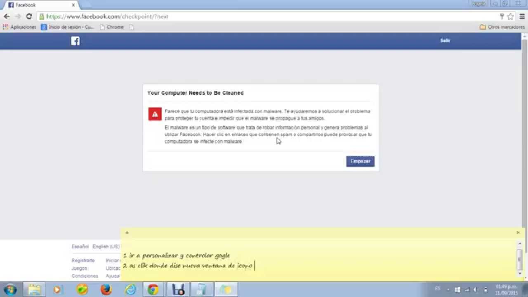Click the 'Condiciones' footer link
The width and height of the screenshot is (528, 297).
coord(85,276)
